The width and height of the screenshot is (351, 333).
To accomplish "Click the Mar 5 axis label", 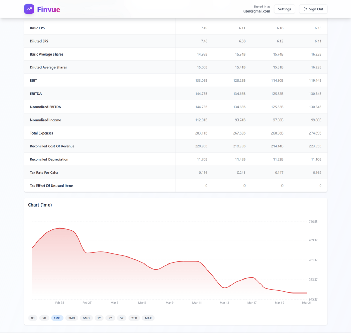I will tap(142, 303).
